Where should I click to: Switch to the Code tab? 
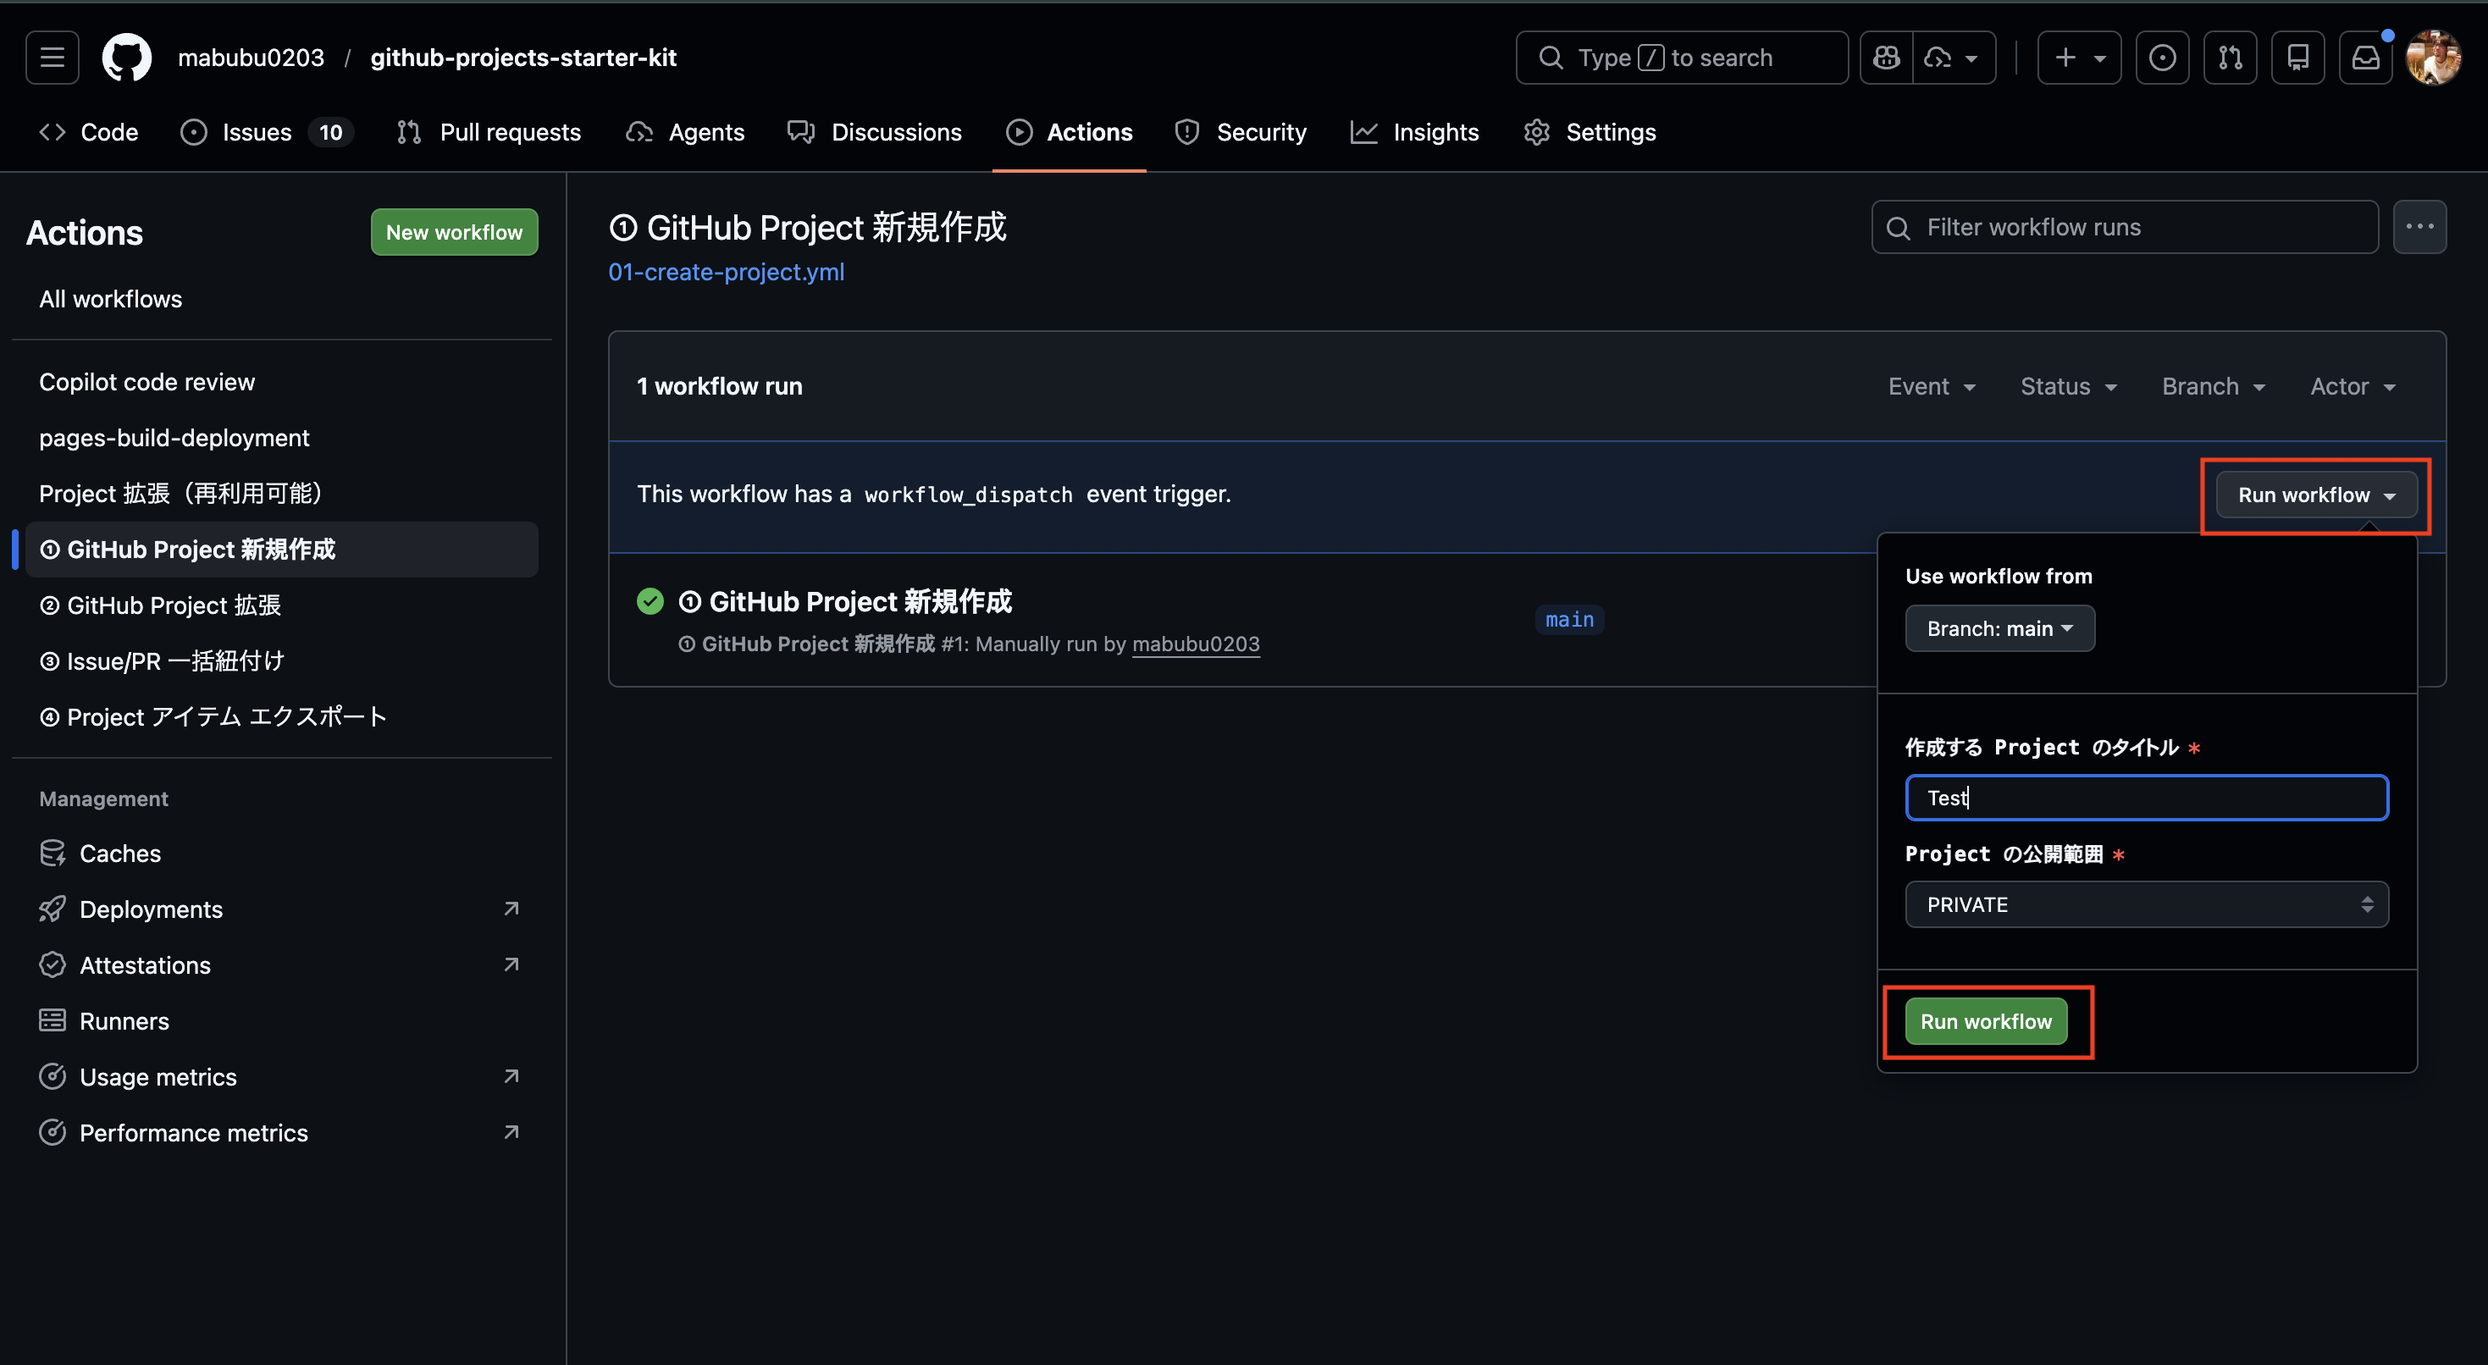[89, 132]
